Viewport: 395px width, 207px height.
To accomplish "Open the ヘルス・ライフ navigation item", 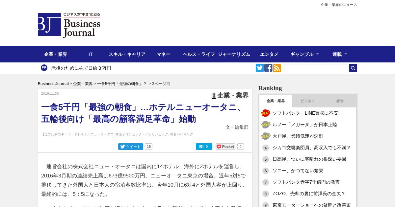I will [199, 54].
